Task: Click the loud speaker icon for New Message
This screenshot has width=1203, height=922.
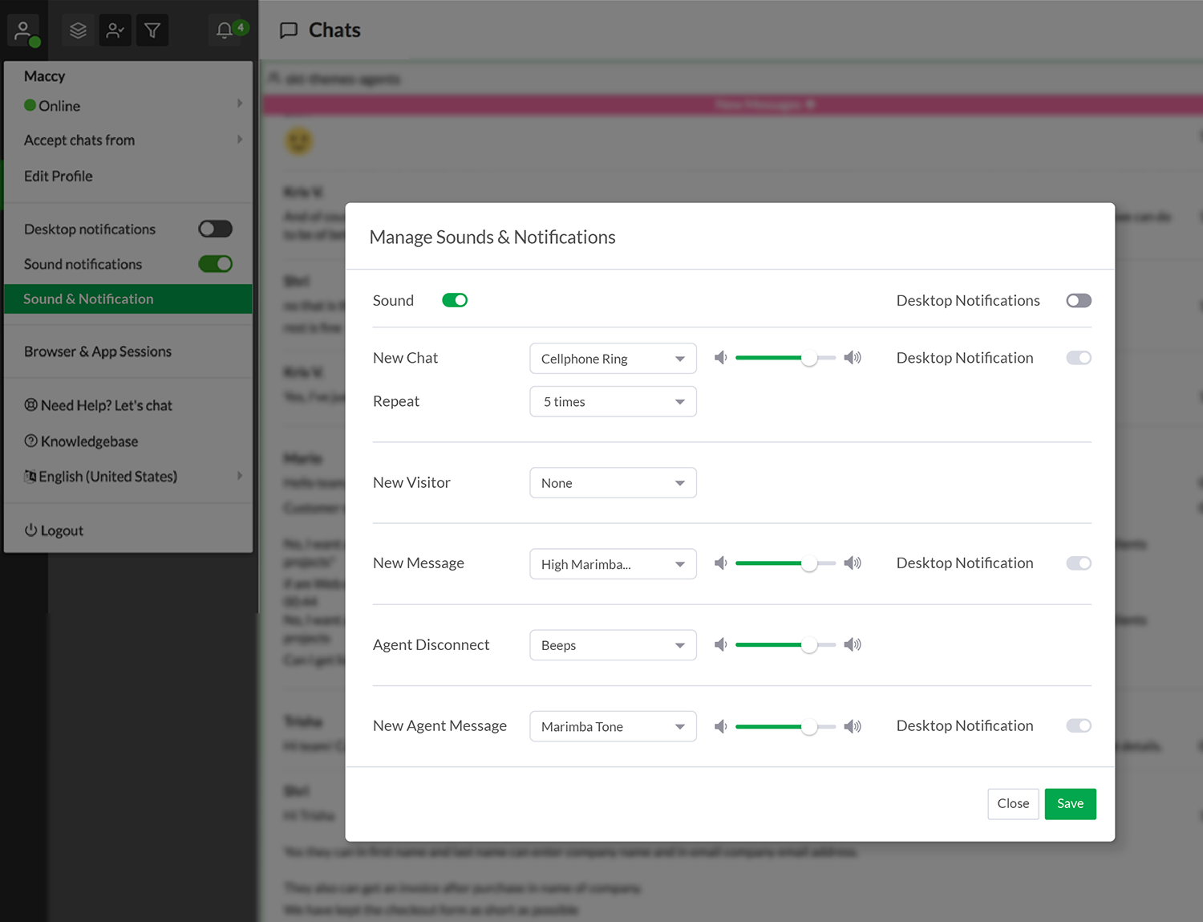Action: tap(853, 563)
